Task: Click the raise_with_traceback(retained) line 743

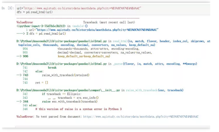Action: (x=65, y=75)
